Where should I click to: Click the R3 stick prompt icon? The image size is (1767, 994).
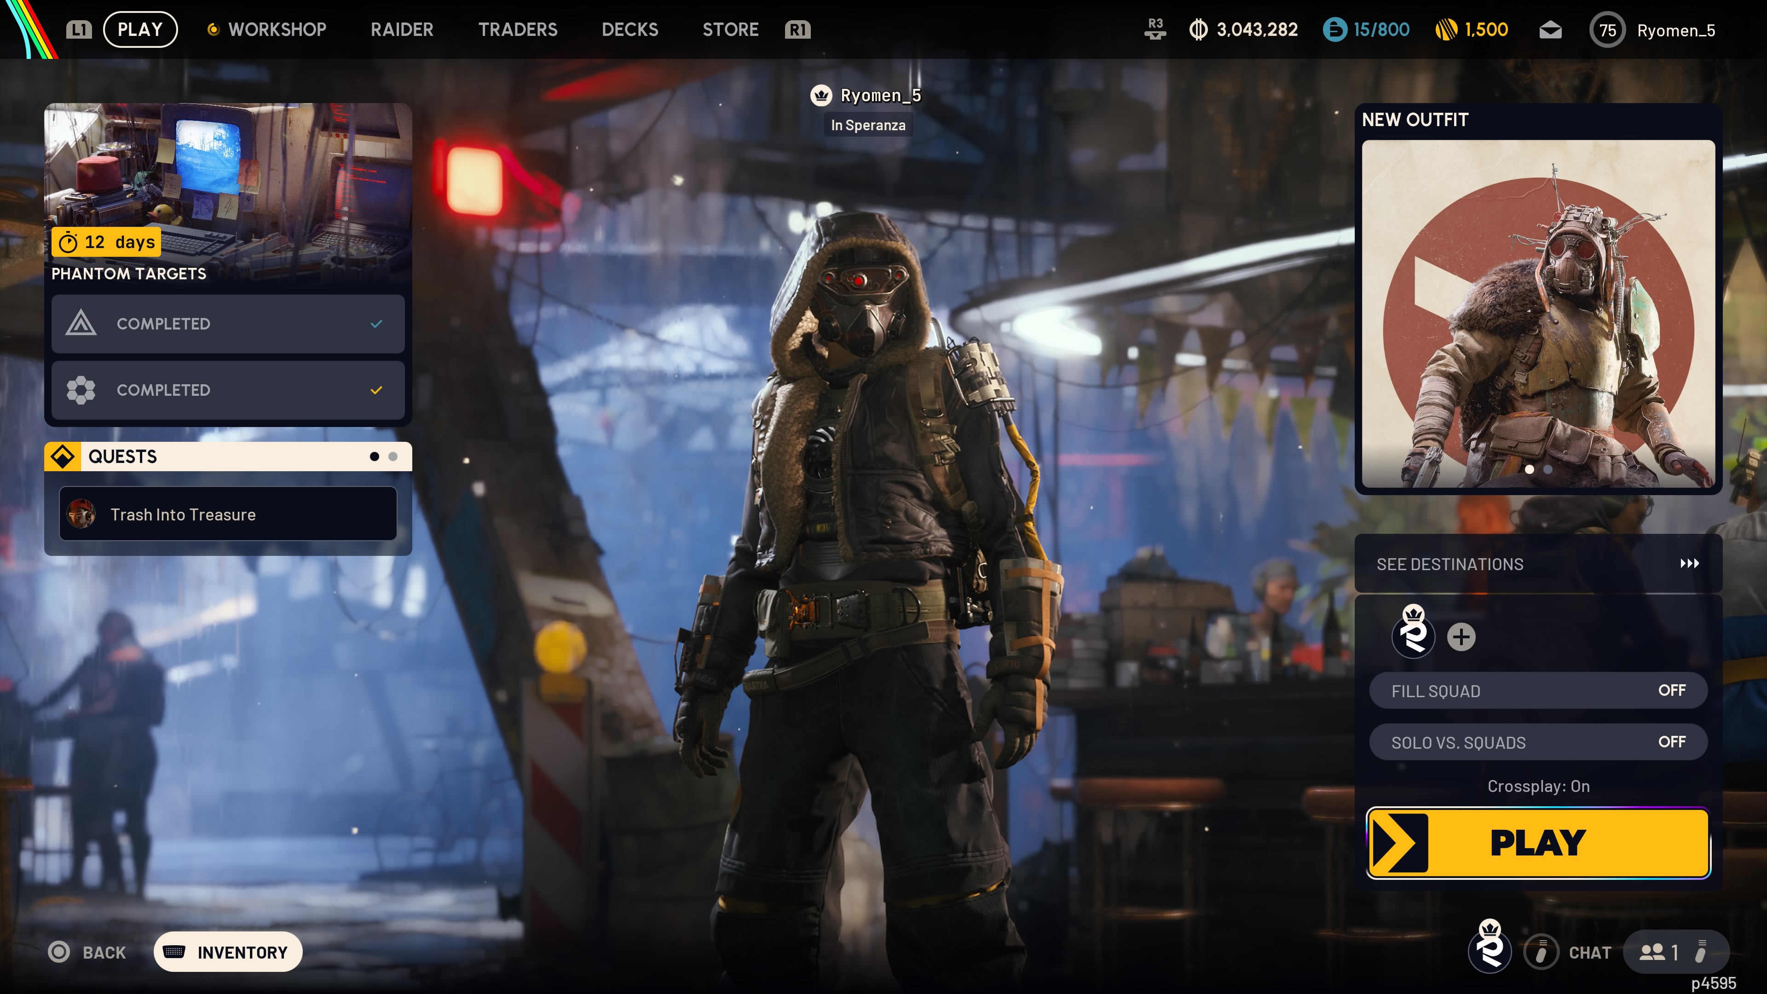[1155, 29]
